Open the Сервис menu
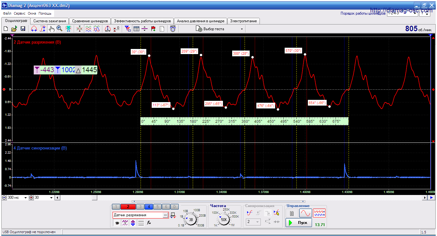This screenshot has height=236, width=437. (20, 14)
